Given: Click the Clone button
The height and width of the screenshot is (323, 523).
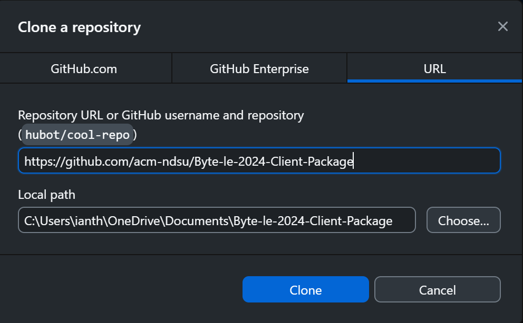Looking at the screenshot, I should 305,290.
